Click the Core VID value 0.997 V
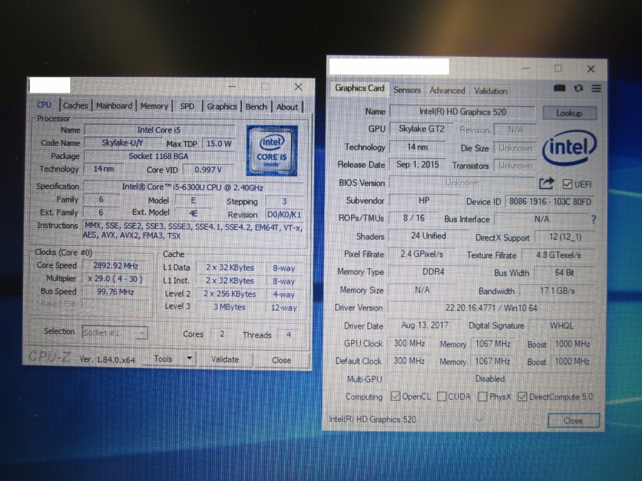 pyautogui.click(x=208, y=169)
